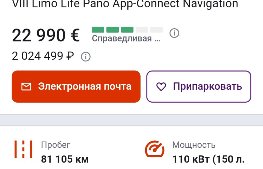Select the mileage road icon
This screenshot has height=169, width=263.
pyautogui.click(x=23, y=149)
